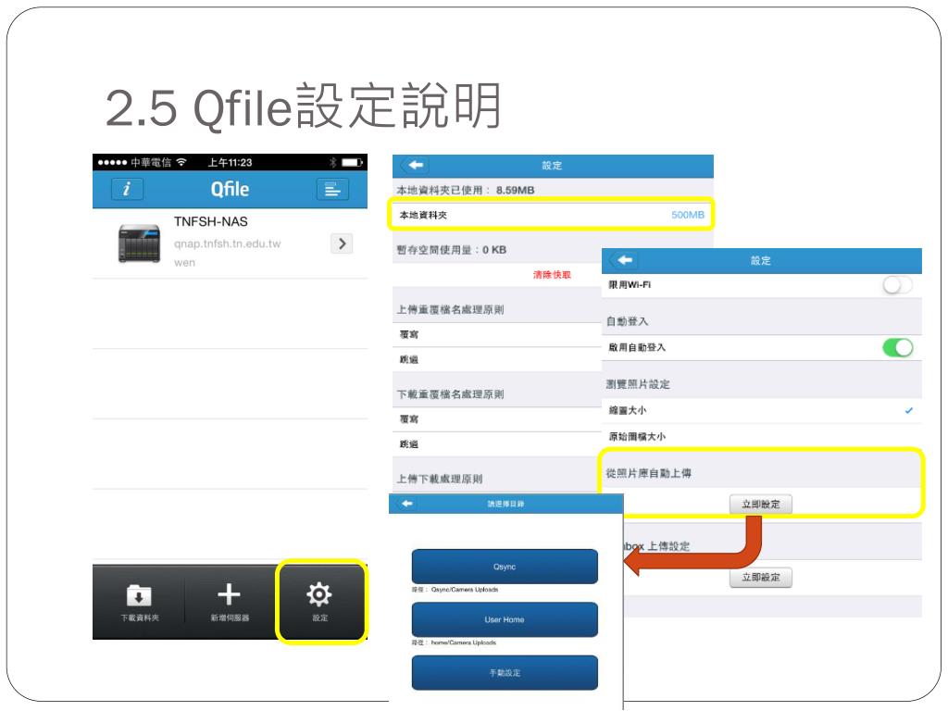Click the qnap.tnfsh.tn.edu.tw address text
Image resolution: width=948 pixels, height=711 pixels.
[x=228, y=243]
